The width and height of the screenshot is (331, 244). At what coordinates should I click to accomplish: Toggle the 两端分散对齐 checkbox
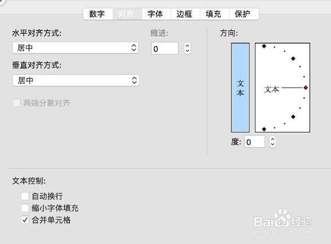pos(17,103)
